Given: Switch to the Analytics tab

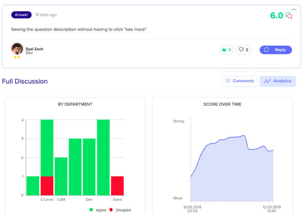Looking at the screenshot, I should click(x=278, y=81).
